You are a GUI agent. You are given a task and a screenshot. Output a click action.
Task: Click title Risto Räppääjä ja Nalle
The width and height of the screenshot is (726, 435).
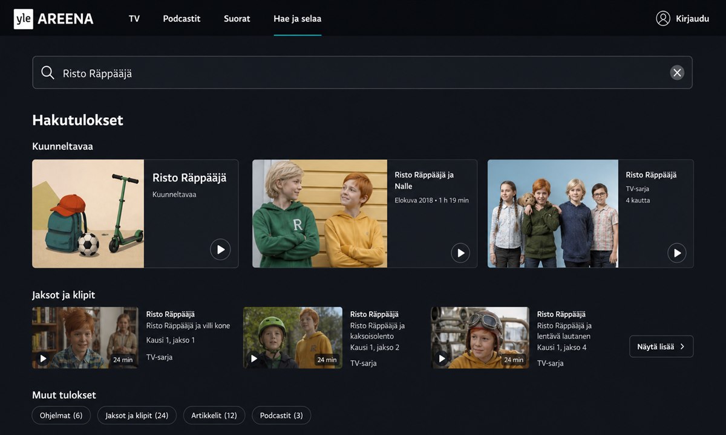pyautogui.click(x=424, y=181)
